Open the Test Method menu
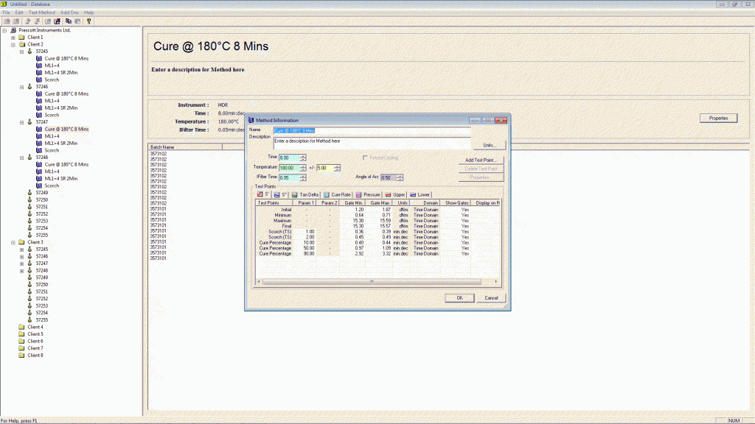The image size is (755, 424). pos(41,13)
